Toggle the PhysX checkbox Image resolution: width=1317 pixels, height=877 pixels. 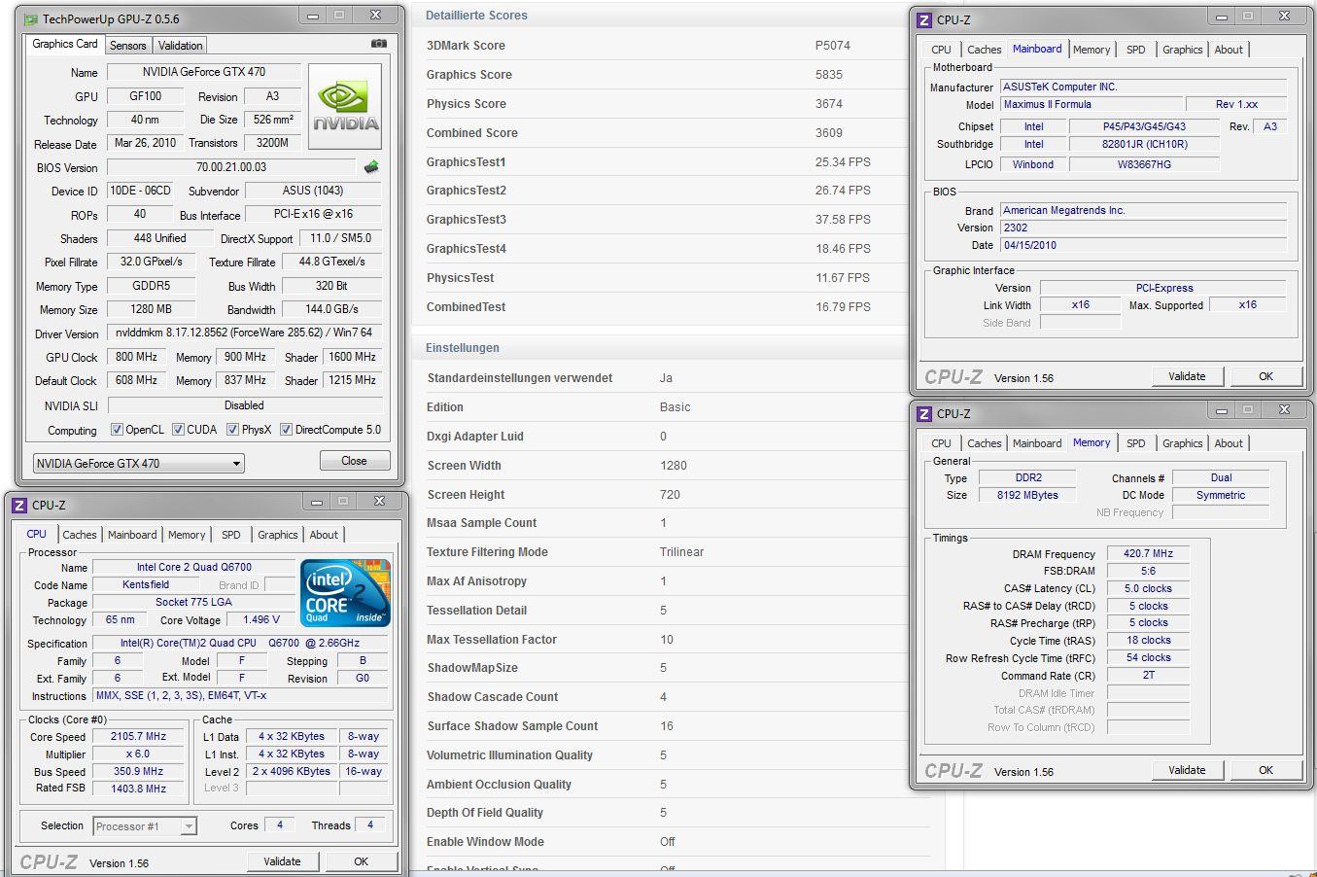point(232,430)
